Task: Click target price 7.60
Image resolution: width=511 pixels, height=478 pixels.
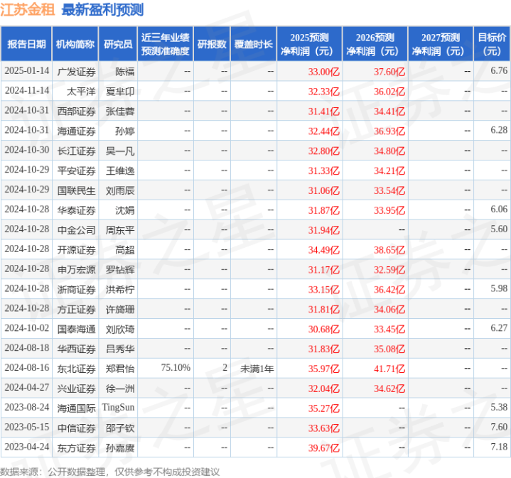Action: click(x=499, y=428)
